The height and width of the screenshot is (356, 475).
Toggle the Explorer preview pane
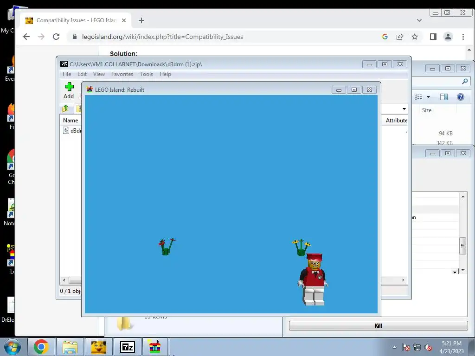pos(444,97)
